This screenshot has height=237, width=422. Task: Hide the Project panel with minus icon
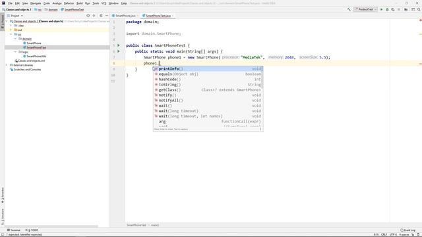tap(107, 16)
